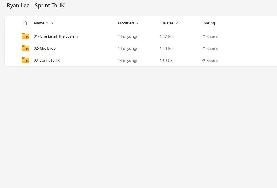Click the ascending sort arrow beside Name

pyautogui.click(x=47, y=23)
